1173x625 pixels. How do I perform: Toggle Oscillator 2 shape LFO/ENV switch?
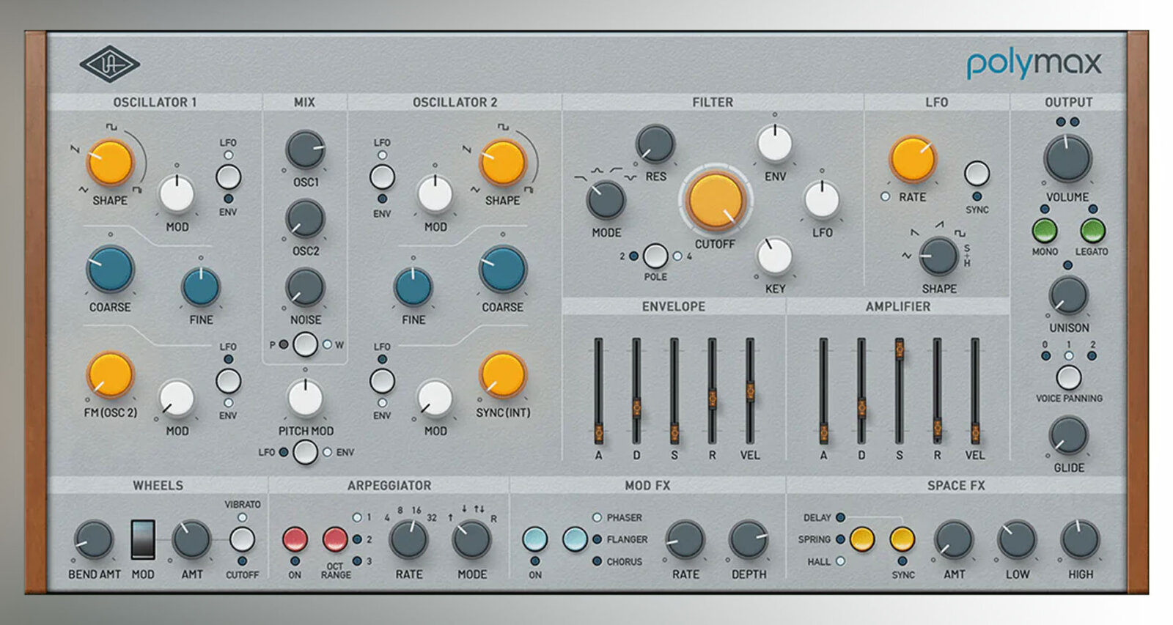click(382, 177)
